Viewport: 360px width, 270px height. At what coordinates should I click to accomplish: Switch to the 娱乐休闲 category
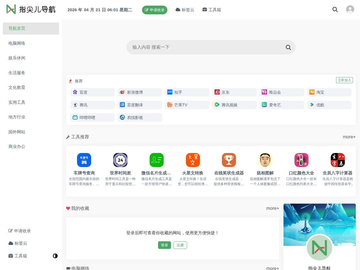[x=17, y=58]
